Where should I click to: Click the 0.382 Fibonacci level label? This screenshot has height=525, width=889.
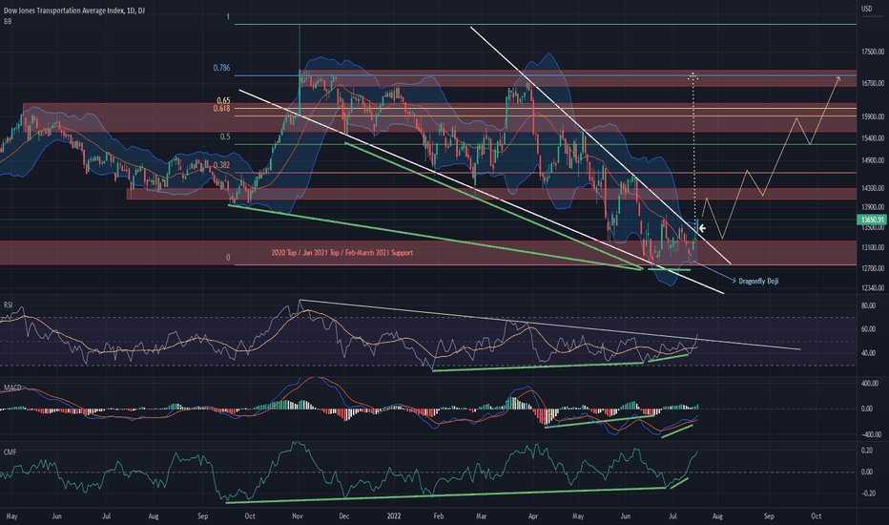point(221,165)
